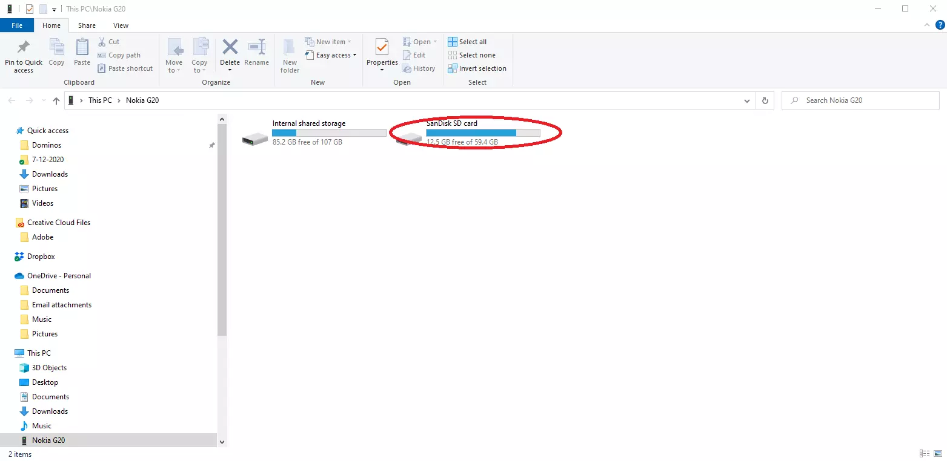Viewport: 947px width, 461px height.
Task: Click the Copy path command
Action: click(x=119, y=55)
